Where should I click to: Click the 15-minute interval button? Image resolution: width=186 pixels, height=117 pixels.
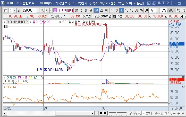(131, 11)
